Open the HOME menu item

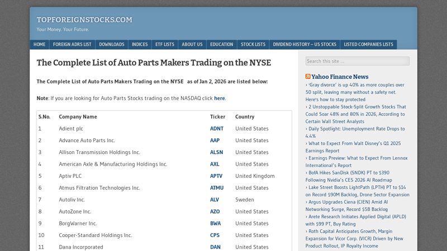39,45
